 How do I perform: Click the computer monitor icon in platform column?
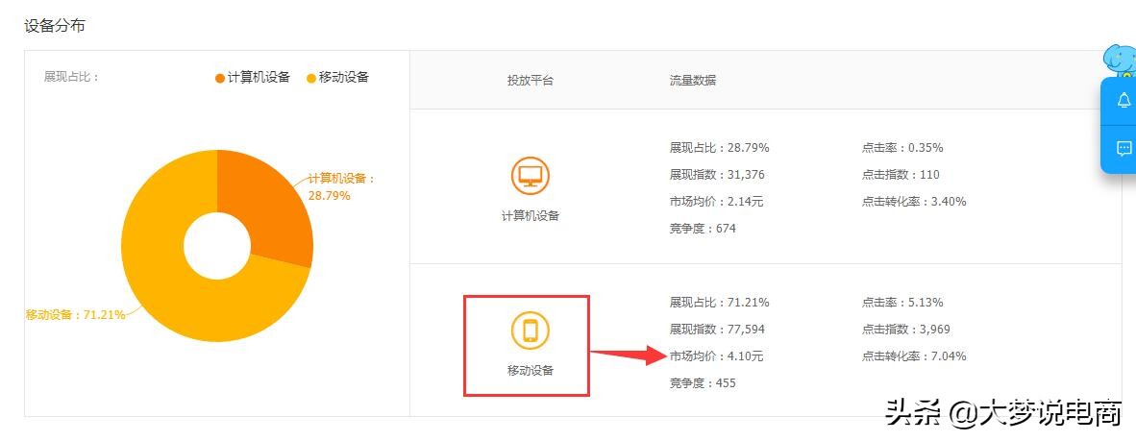click(530, 177)
